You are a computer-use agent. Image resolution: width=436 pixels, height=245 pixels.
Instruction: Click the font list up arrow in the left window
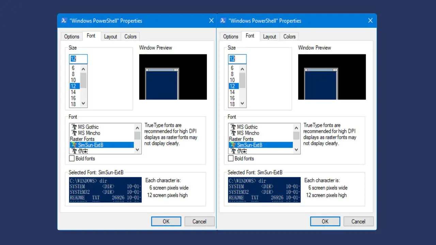[x=137, y=128]
